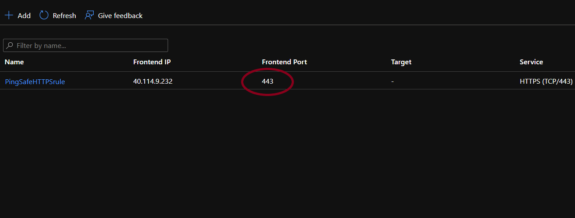
Task: Click the circular Refresh arrow icon
Action: (44, 15)
